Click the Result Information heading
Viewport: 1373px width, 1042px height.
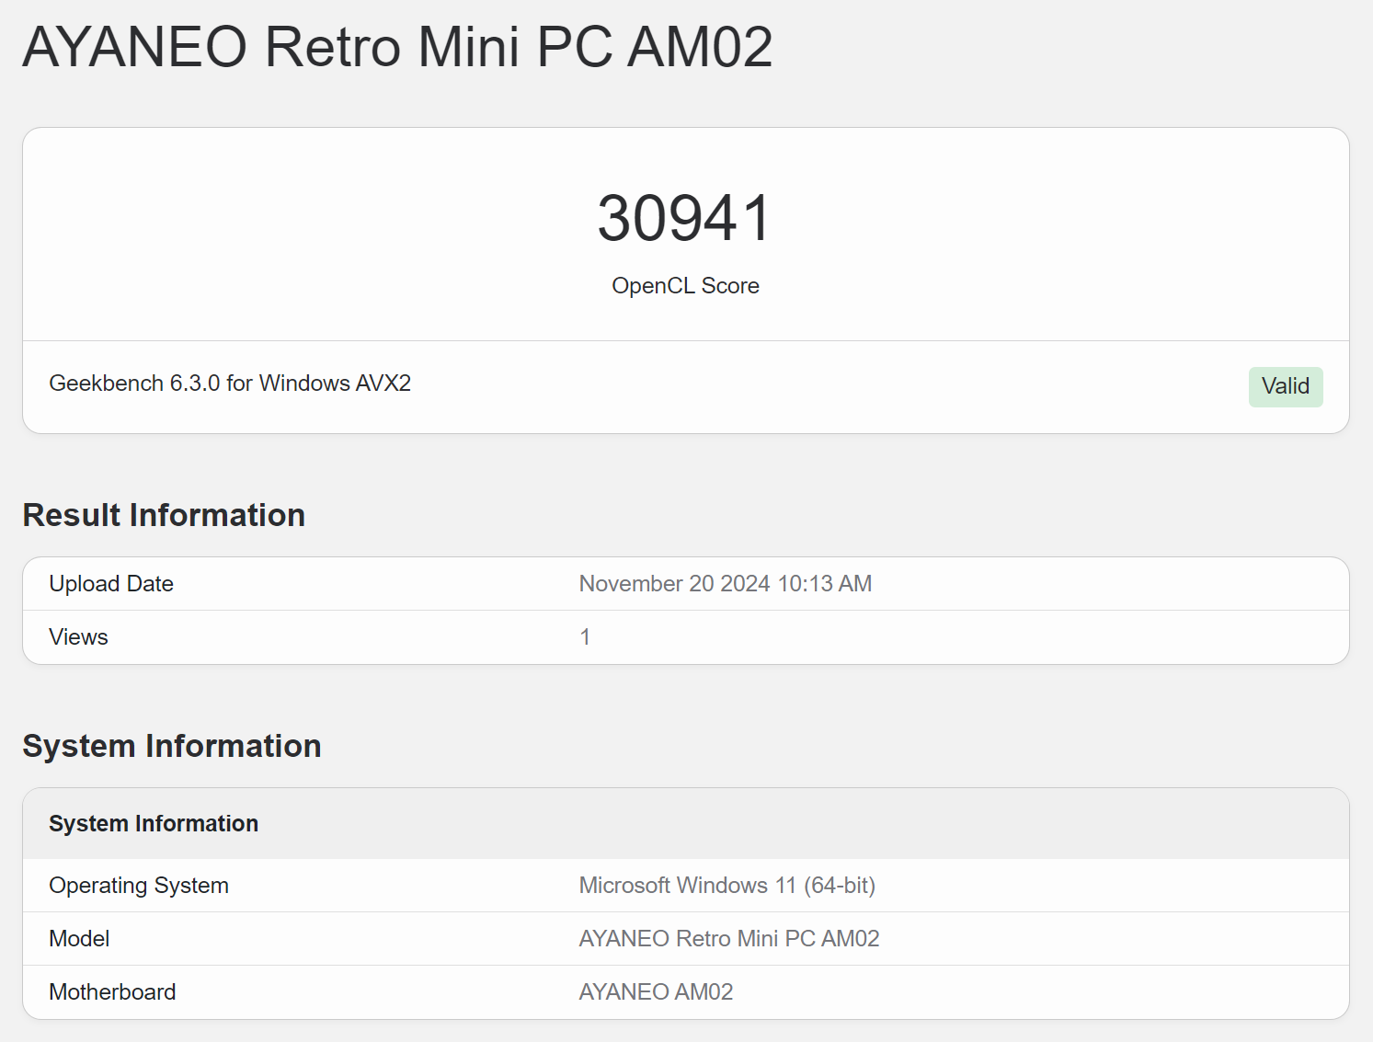click(x=164, y=515)
